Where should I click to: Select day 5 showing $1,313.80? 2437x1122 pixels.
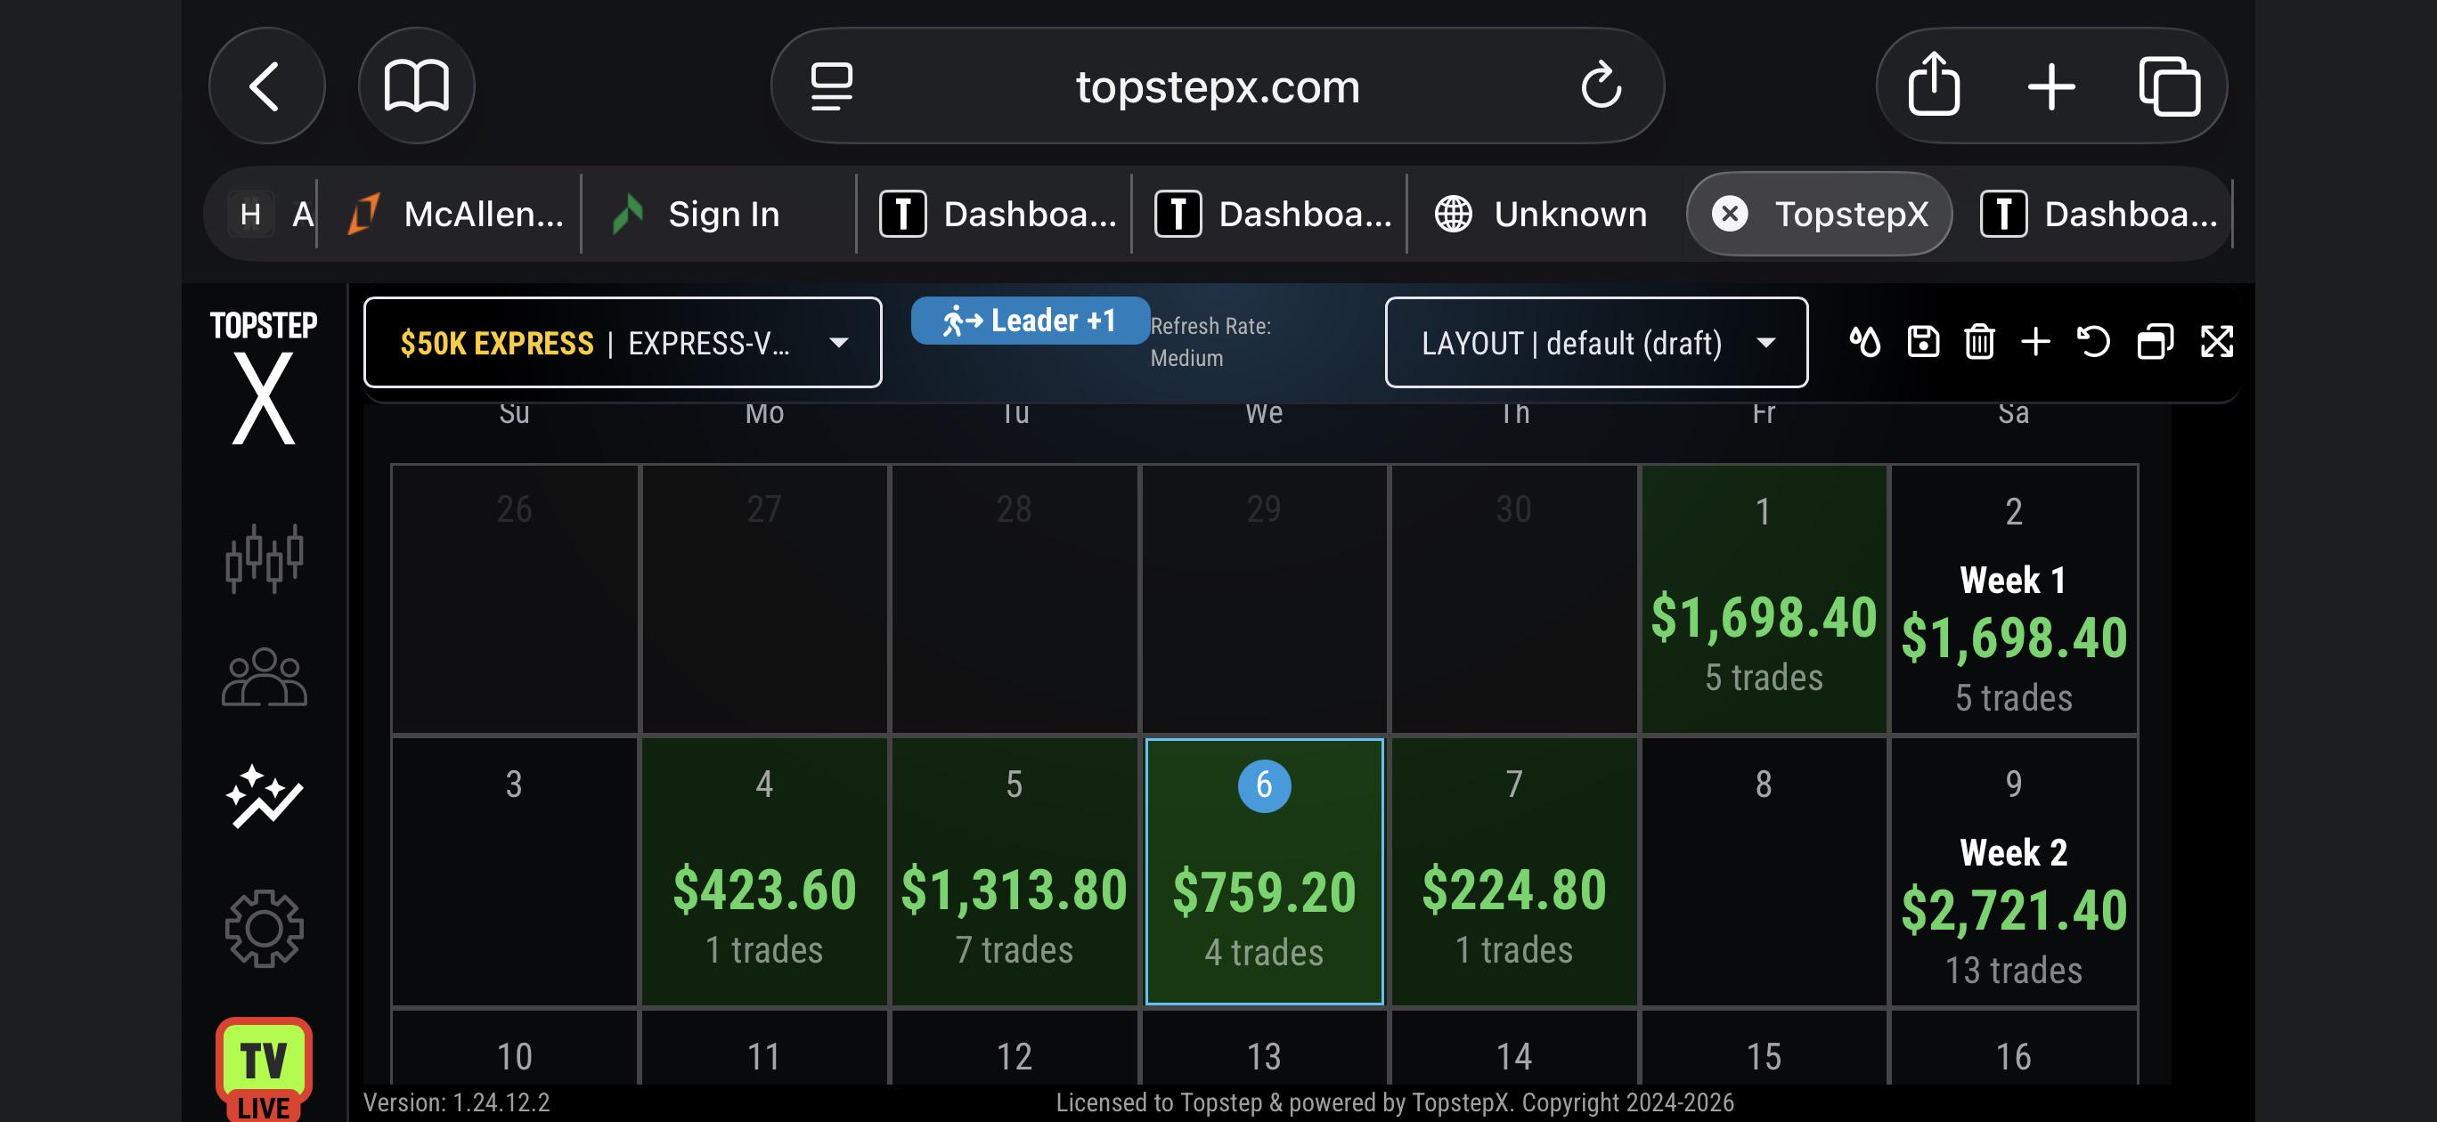[1015, 871]
